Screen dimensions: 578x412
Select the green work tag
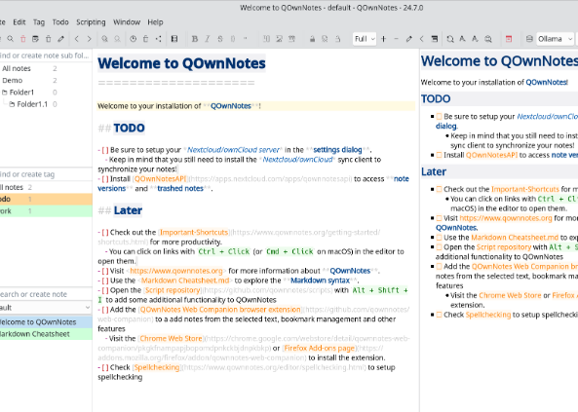click(46, 211)
